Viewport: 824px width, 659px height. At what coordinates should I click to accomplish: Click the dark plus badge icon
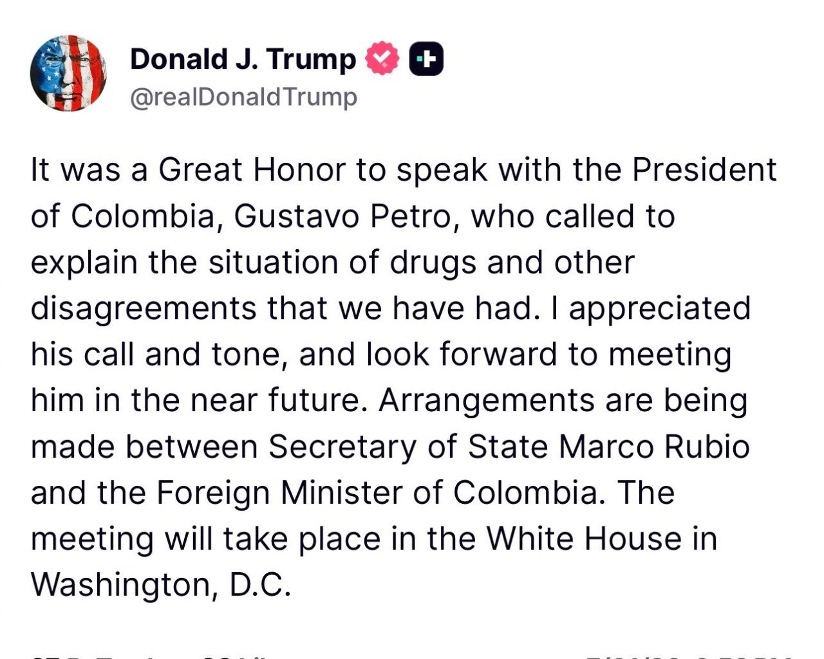427,59
